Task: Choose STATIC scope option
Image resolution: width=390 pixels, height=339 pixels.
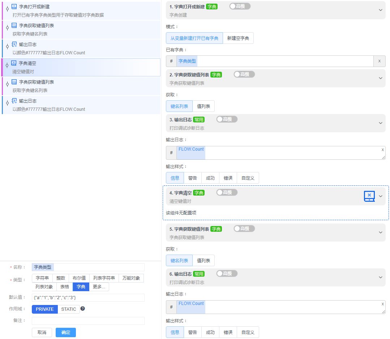Action: click(x=69, y=309)
